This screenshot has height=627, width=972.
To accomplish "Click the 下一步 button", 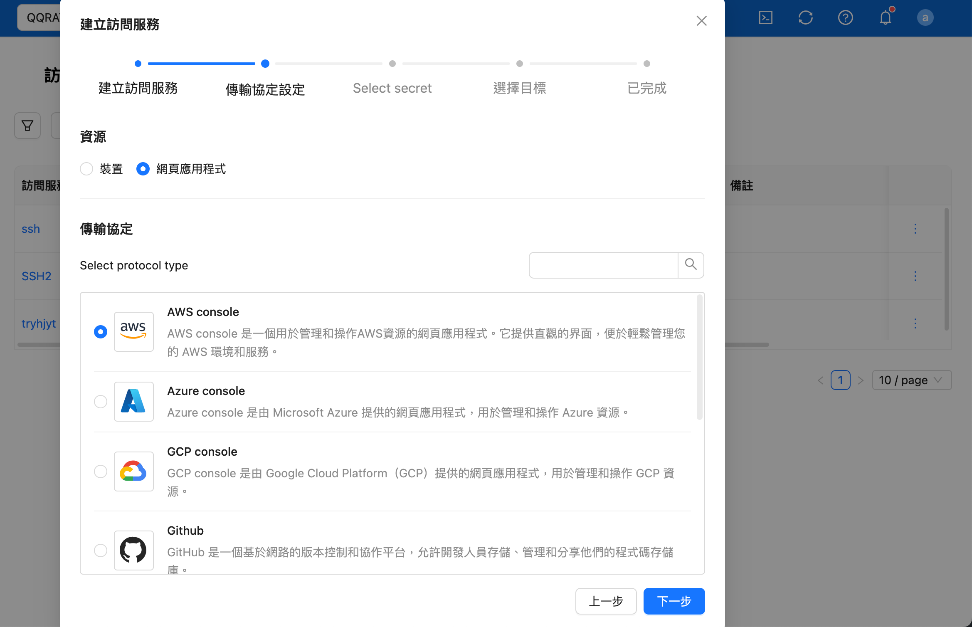I will pos(674,601).
